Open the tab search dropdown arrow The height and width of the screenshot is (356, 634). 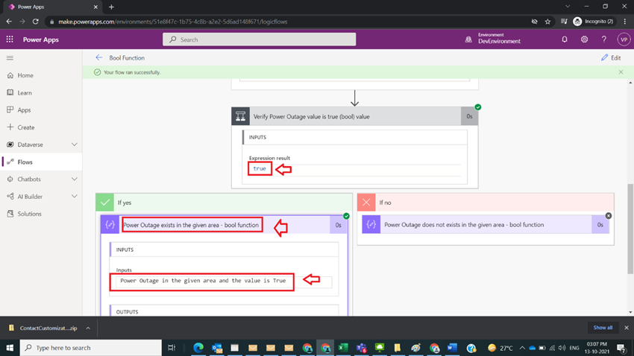coord(568,7)
